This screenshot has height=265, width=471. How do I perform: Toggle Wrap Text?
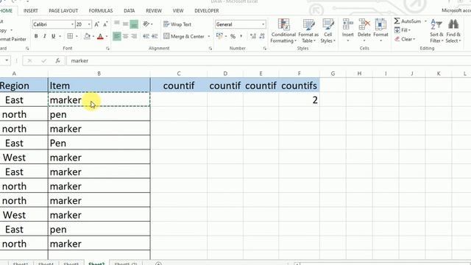177,24
